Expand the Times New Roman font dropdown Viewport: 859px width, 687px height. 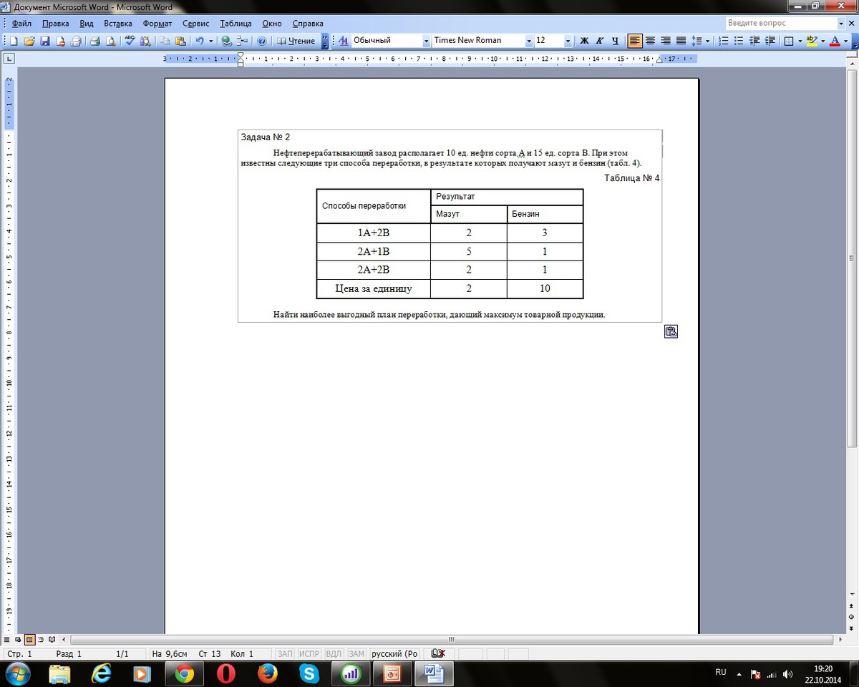click(529, 41)
